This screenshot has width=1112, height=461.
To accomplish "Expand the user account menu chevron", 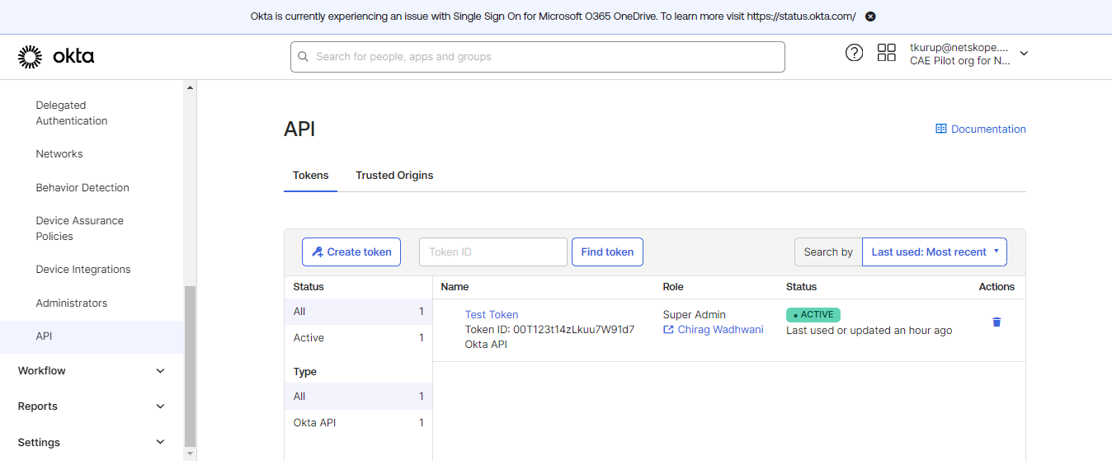I will click(x=1024, y=54).
